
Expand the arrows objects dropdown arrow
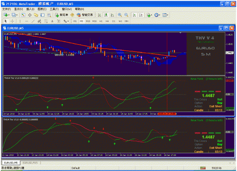[x=68, y=21]
